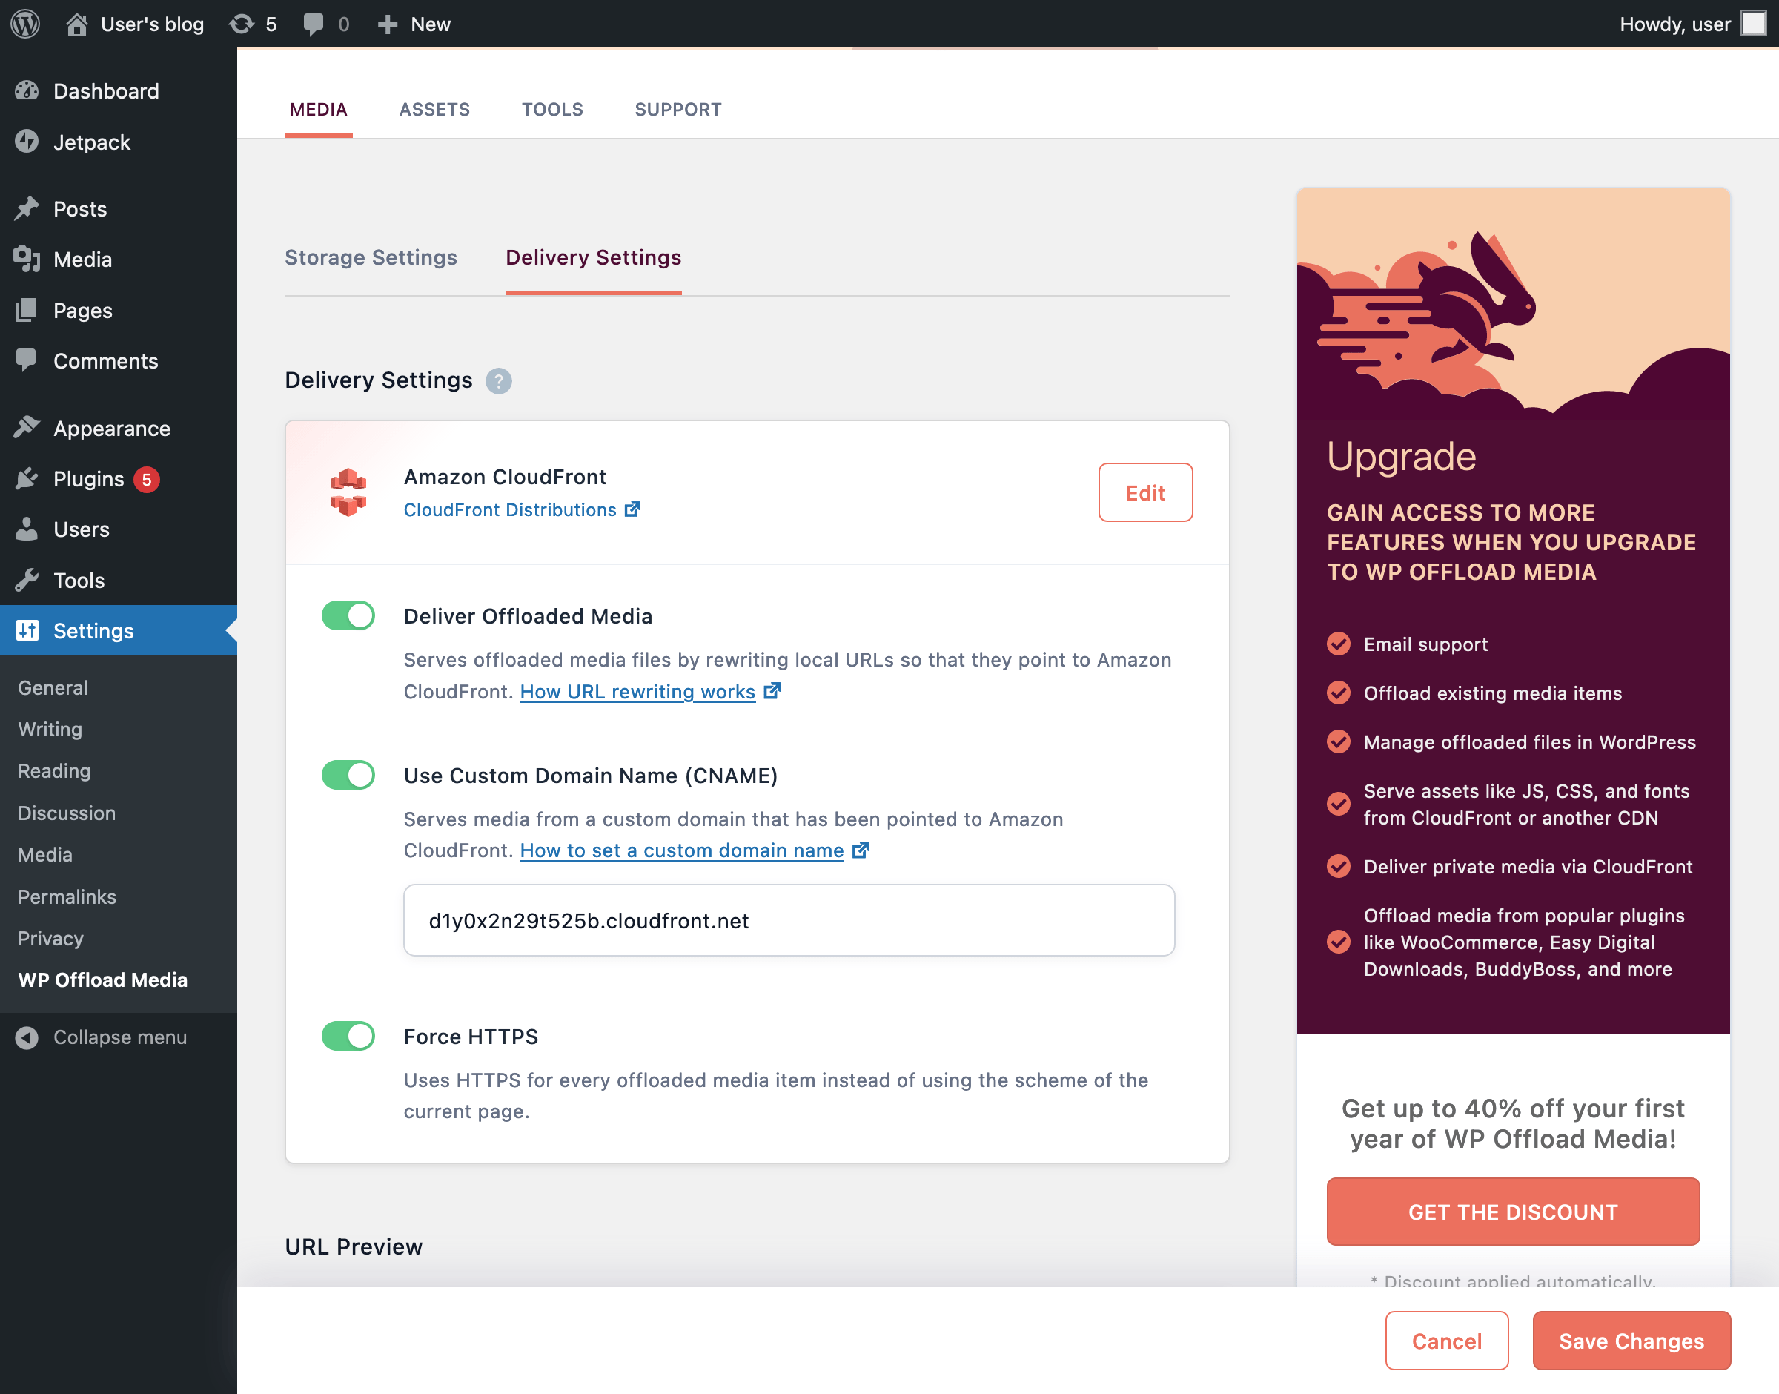
Task: Click the Appearance paintbrush icon
Action: coord(27,428)
